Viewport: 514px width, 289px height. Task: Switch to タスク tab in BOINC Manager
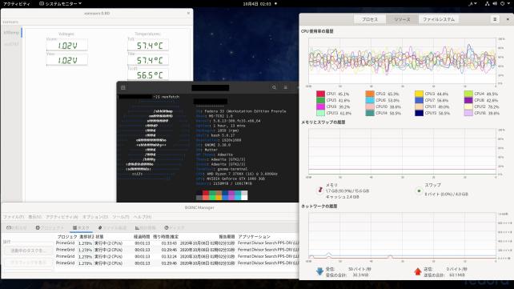pos(81,227)
